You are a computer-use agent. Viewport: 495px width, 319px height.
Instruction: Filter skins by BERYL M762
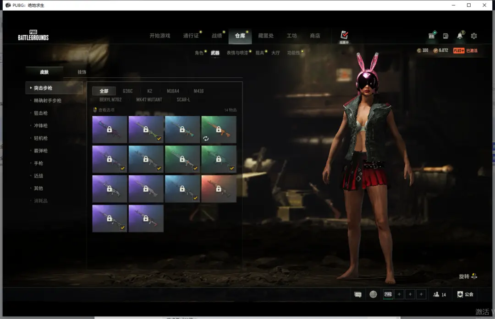click(x=110, y=100)
